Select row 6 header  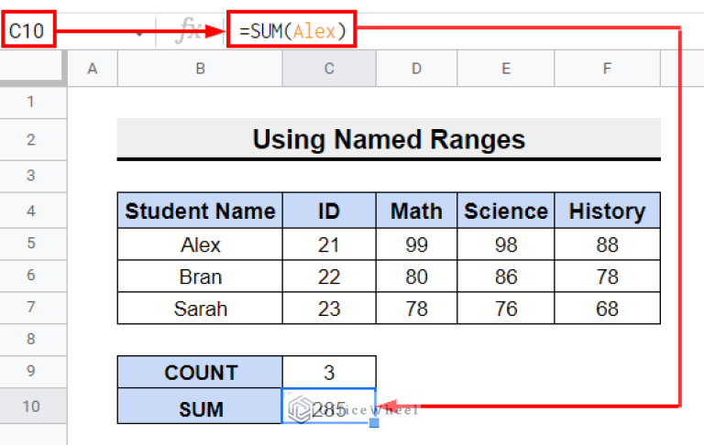pyautogui.click(x=33, y=276)
